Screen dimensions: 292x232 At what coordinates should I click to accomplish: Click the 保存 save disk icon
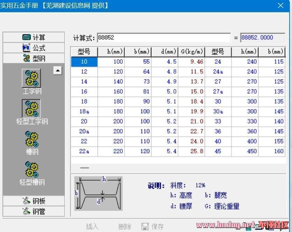(x=145, y=226)
